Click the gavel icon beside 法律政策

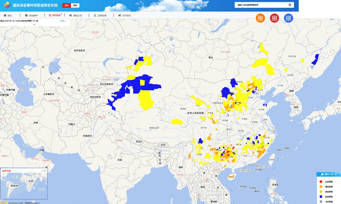[x=95, y=15]
